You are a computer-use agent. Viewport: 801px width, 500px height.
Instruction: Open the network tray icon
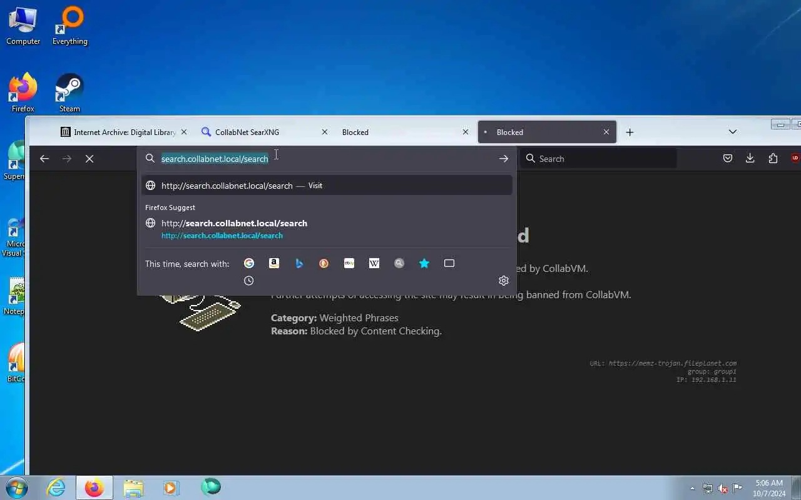708,488
